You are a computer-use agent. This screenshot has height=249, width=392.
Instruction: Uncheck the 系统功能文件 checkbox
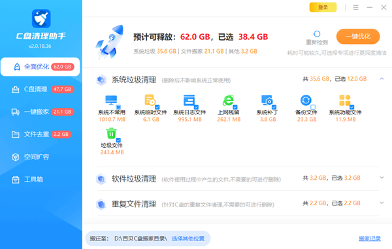pos(351,107)
